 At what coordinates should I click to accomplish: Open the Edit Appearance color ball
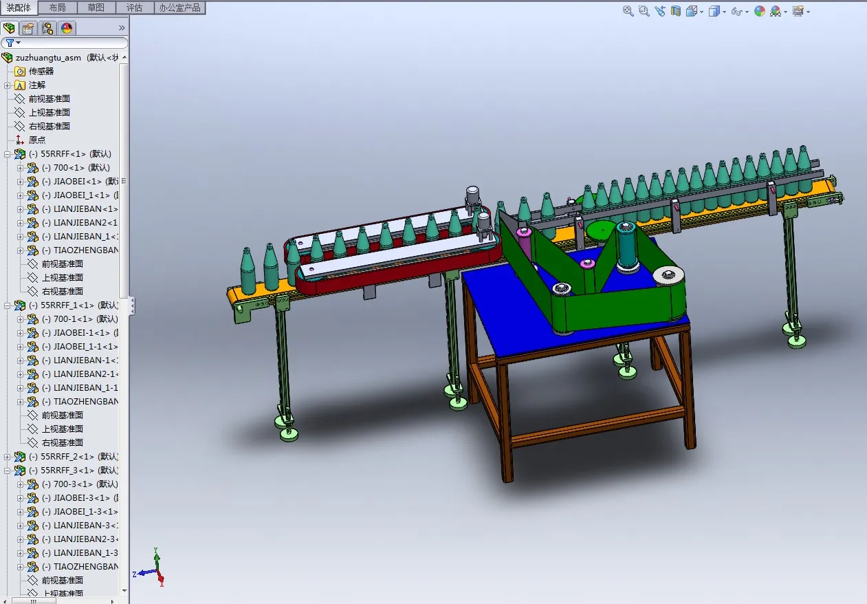point(760,11)
